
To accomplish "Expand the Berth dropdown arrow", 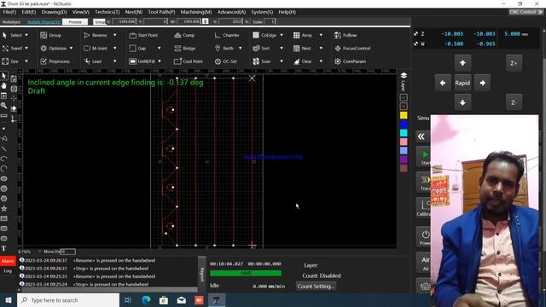I will click(240, 49).
